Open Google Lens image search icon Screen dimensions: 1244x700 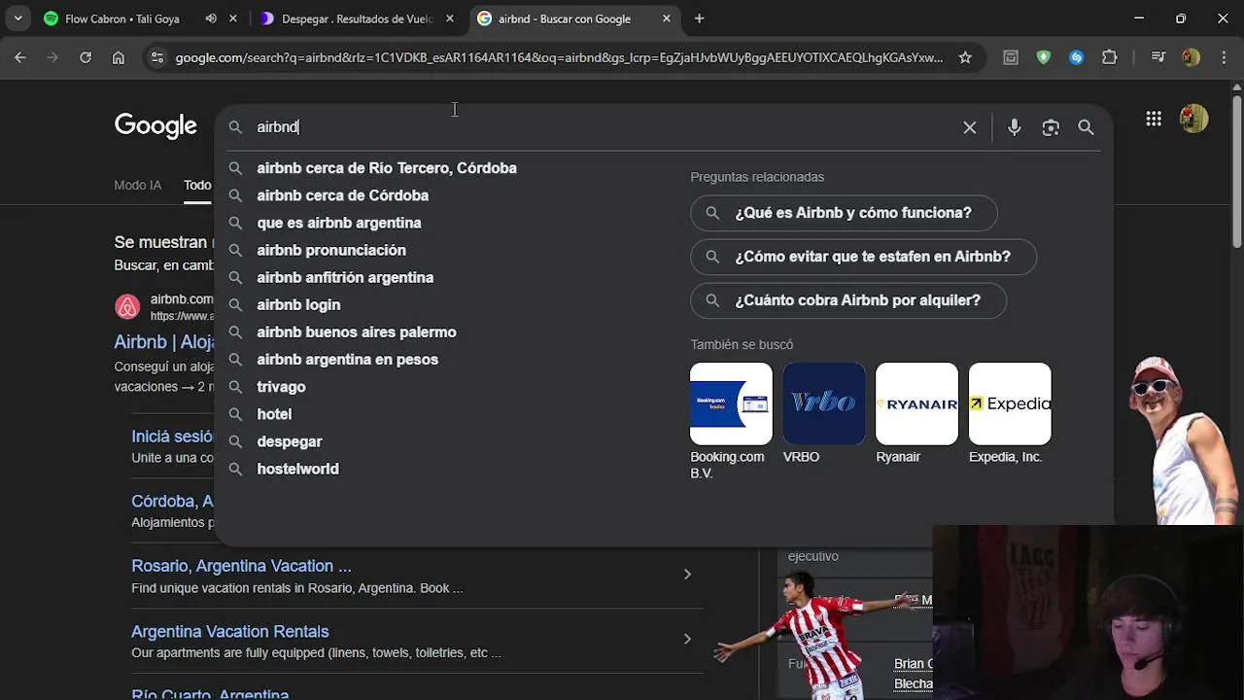1051,127
